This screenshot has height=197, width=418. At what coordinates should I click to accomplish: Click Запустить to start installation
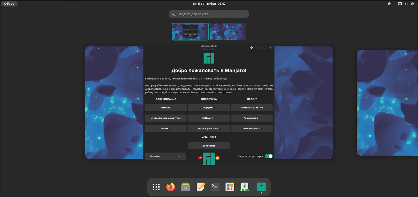tap(209, 146)
